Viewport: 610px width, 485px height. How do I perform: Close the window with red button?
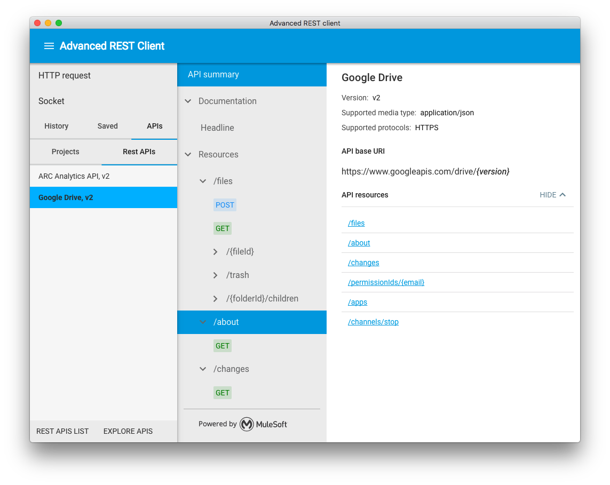tap(37, 23)
